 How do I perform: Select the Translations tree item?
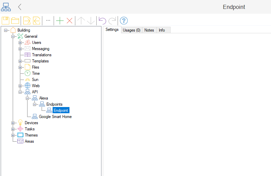coord(42,55)
